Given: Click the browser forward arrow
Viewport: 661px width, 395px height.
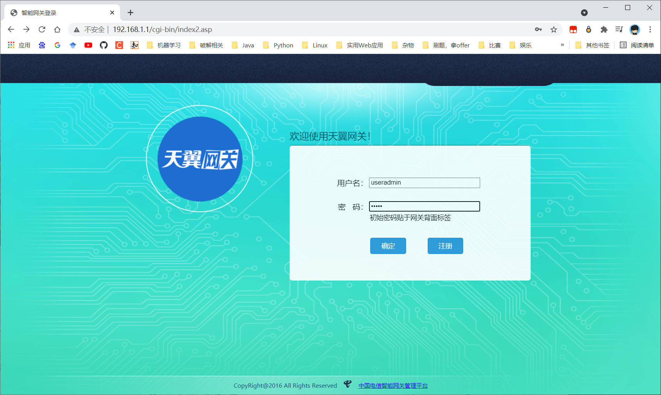Looking at the screenshot, I should (x=26, y=29).
